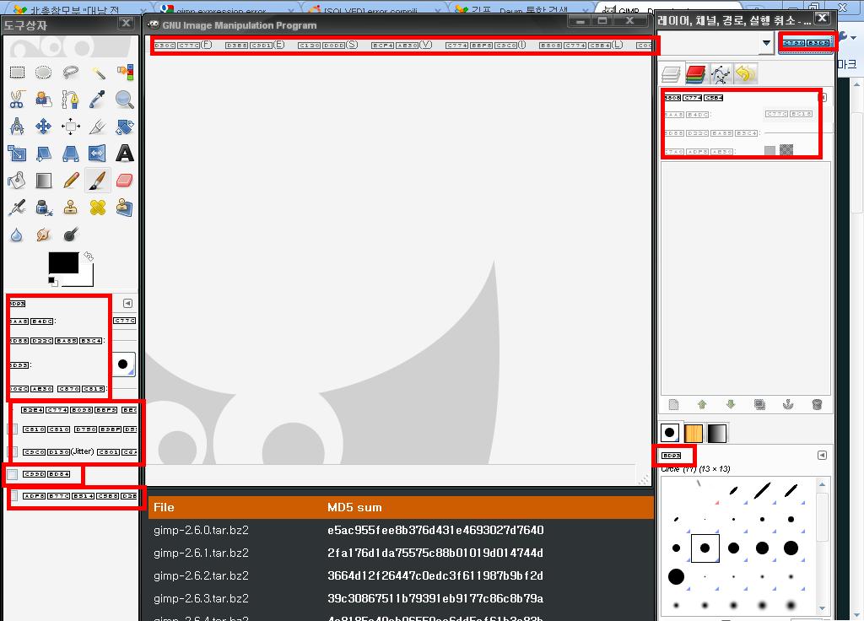Screen dimensions: 864x621
Task: Open the menu ending in (I)
Action: (486, 45)
